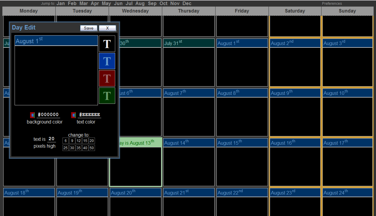
Task: Open the background color picker icon
Action: click(x=32, y=115)
